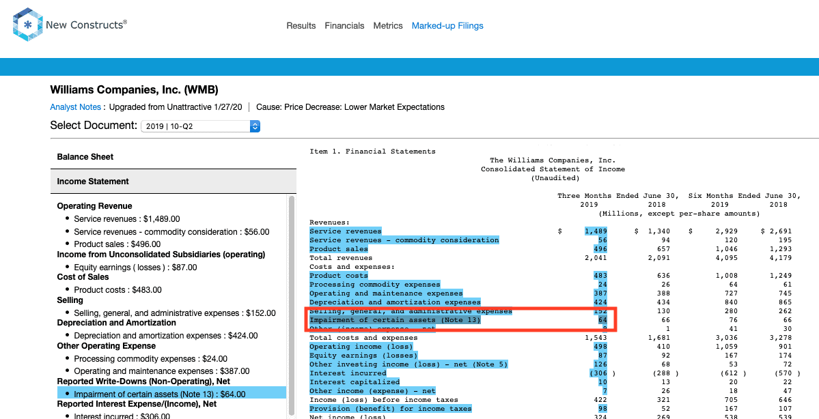Click Other income (expense) - net filing label
This screenshot has height=419, width=819.
372,391
